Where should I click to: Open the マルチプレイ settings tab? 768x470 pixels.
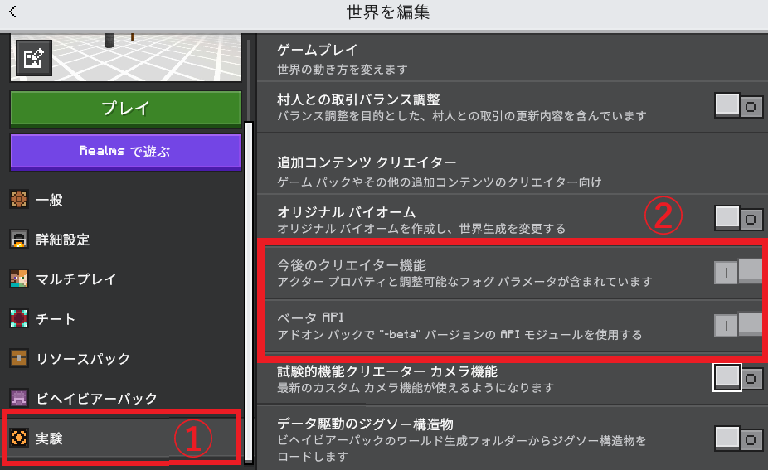click(124, 279)
